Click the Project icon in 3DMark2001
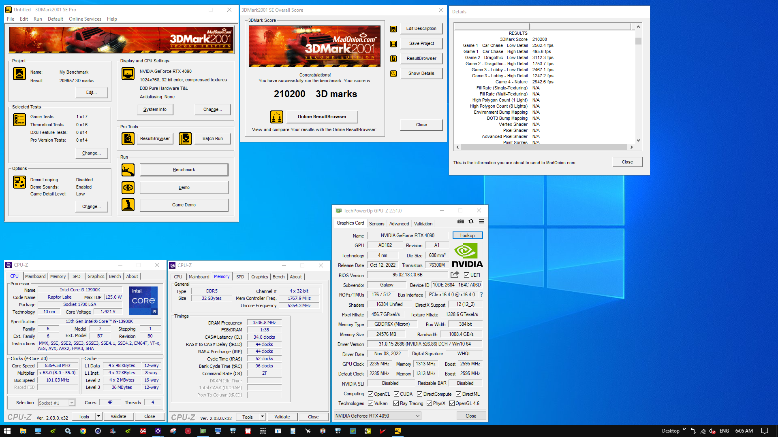Image resolution: width=778 pixels, height=437 pixels. click(x=19, y=74)
